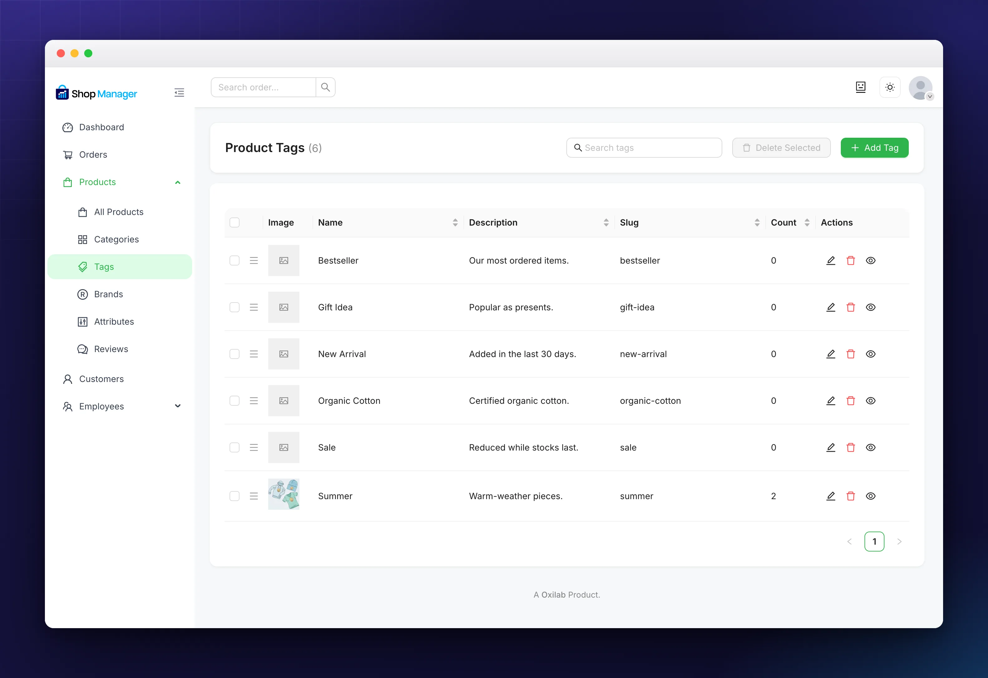Image resolution: width=988 pixels, height=678 pixels.
Task: Select the Organic Cotton row checkbox
Action: (235, 401)
